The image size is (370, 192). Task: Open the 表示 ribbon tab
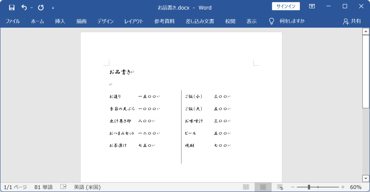251,21
